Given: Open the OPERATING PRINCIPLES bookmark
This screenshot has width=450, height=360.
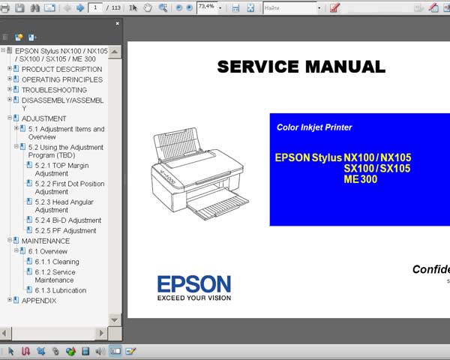Looking at the screenshot, I should click(62, 79).
